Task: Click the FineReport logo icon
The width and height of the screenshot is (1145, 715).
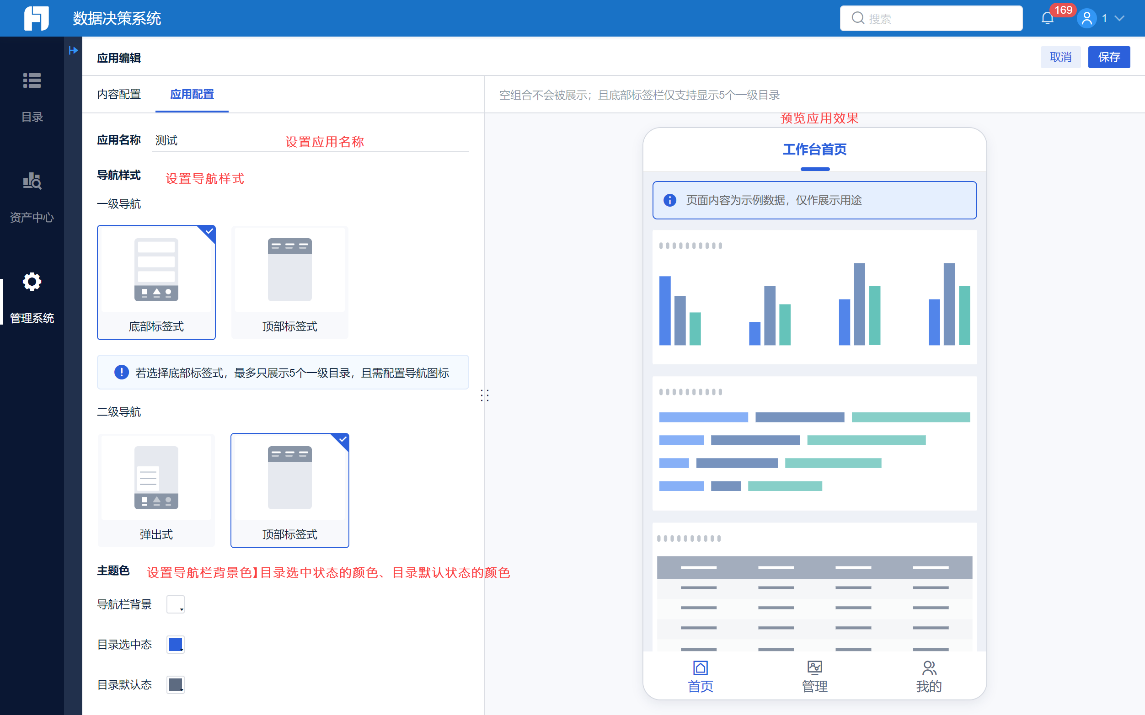Action: 37,18
